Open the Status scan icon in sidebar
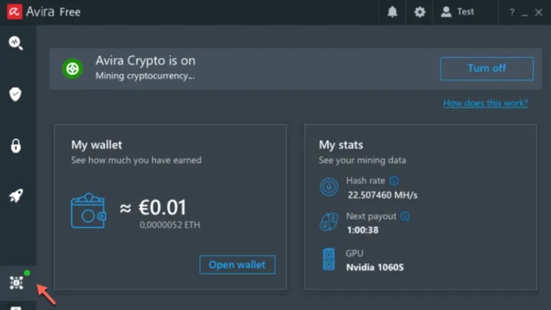The width and height of the screenshot is (551, 310). click(15, 43)
